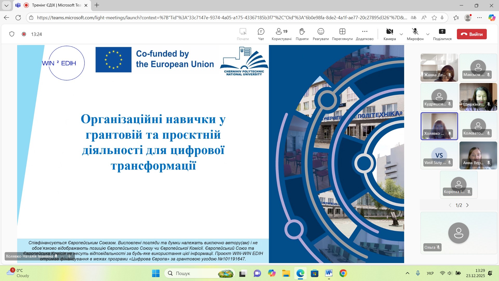
Task: Raise hand with Підняти button
Action: click(302, 34)
